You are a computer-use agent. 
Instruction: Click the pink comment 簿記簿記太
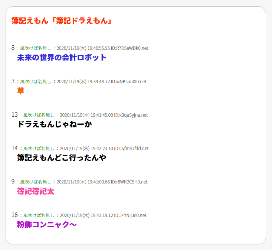click(36, 191)
